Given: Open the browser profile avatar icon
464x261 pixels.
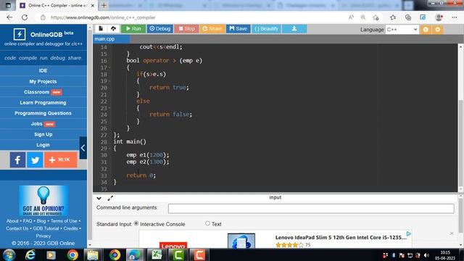Looking at the screenshot, I should [x=439, y=17].
